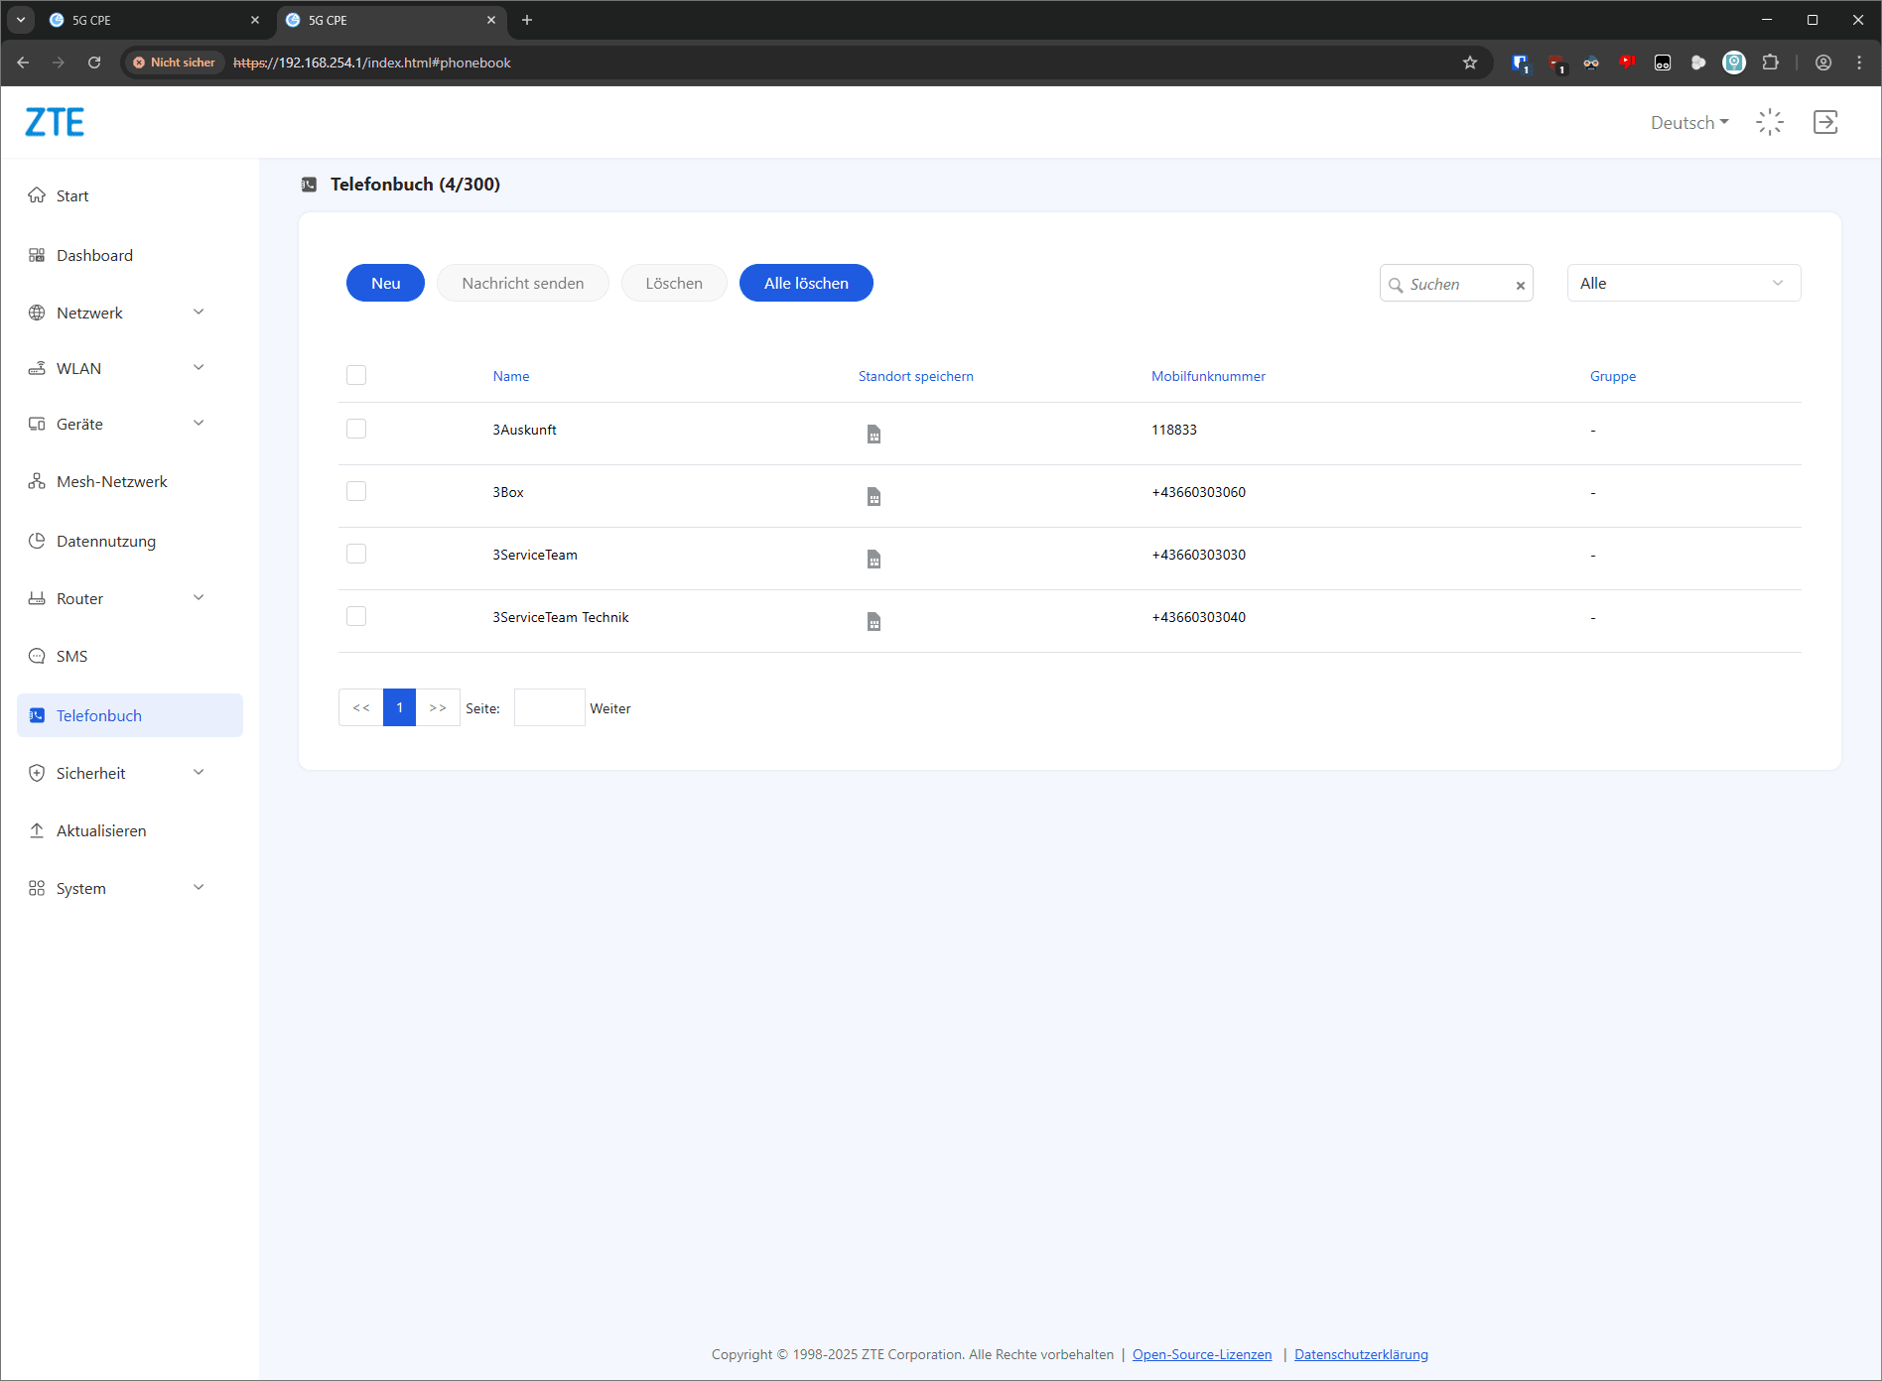
Task: Expand the System sidebar section
Action: (130, 888)
